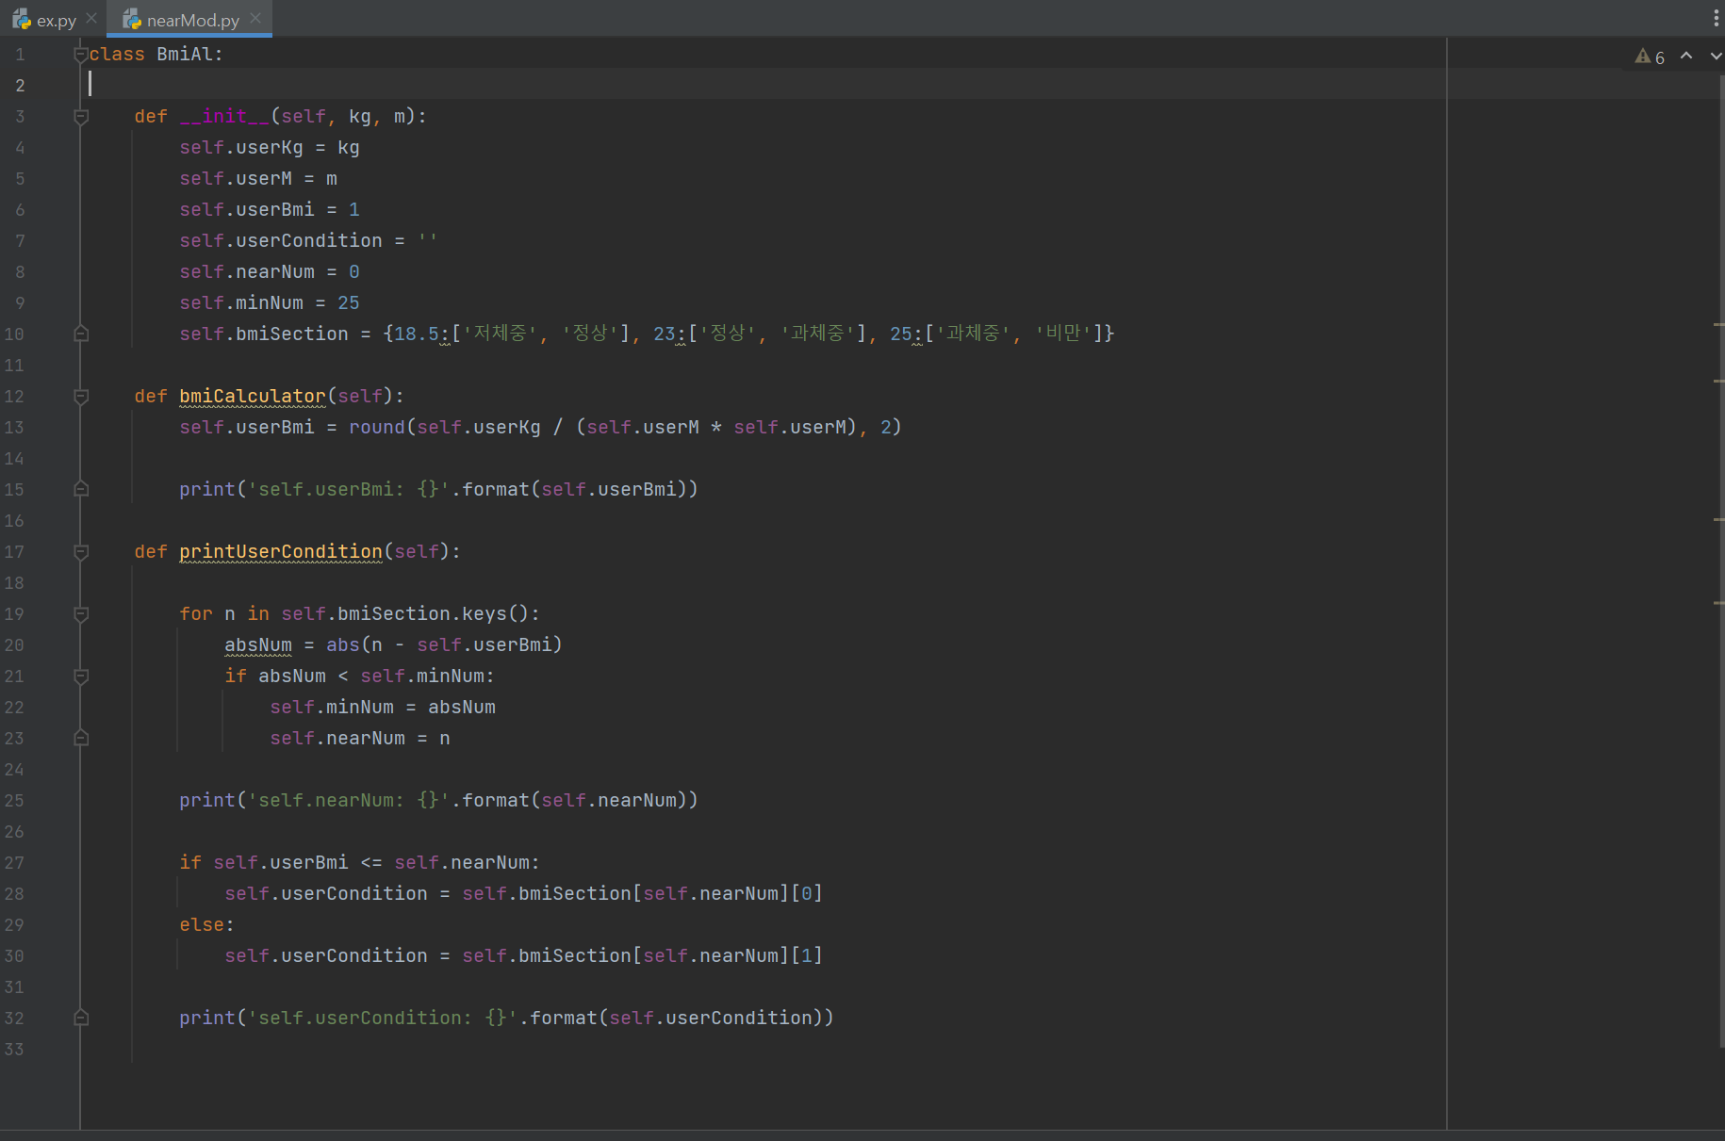Click the '비만' string in bmiSection
This screenshot has height=1141, width=1725.
(x=1063, y=334)
